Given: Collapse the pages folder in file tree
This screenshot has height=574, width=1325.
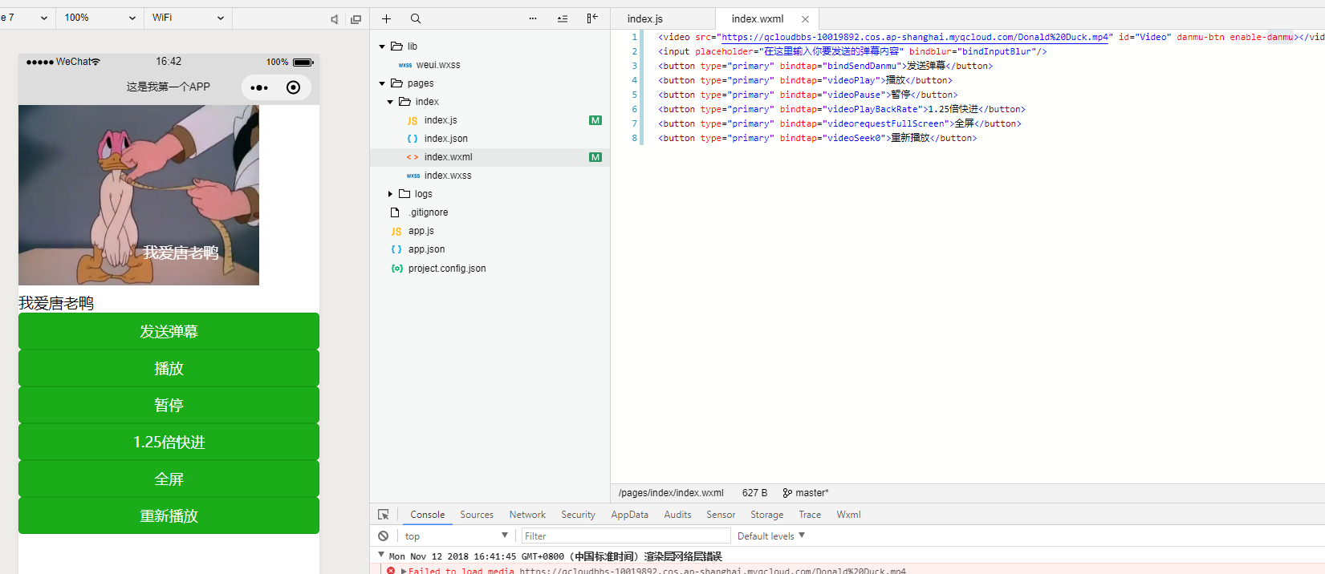Looking at the screenshot, I should [382, 83].
